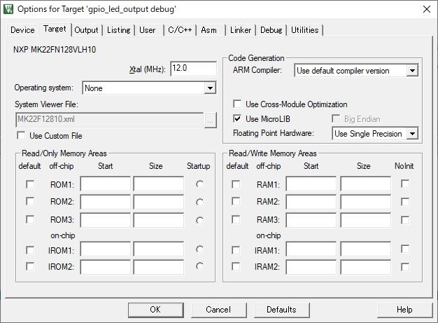
Task: Check the IRAM1 default checkbox
Action: [236, 250]
